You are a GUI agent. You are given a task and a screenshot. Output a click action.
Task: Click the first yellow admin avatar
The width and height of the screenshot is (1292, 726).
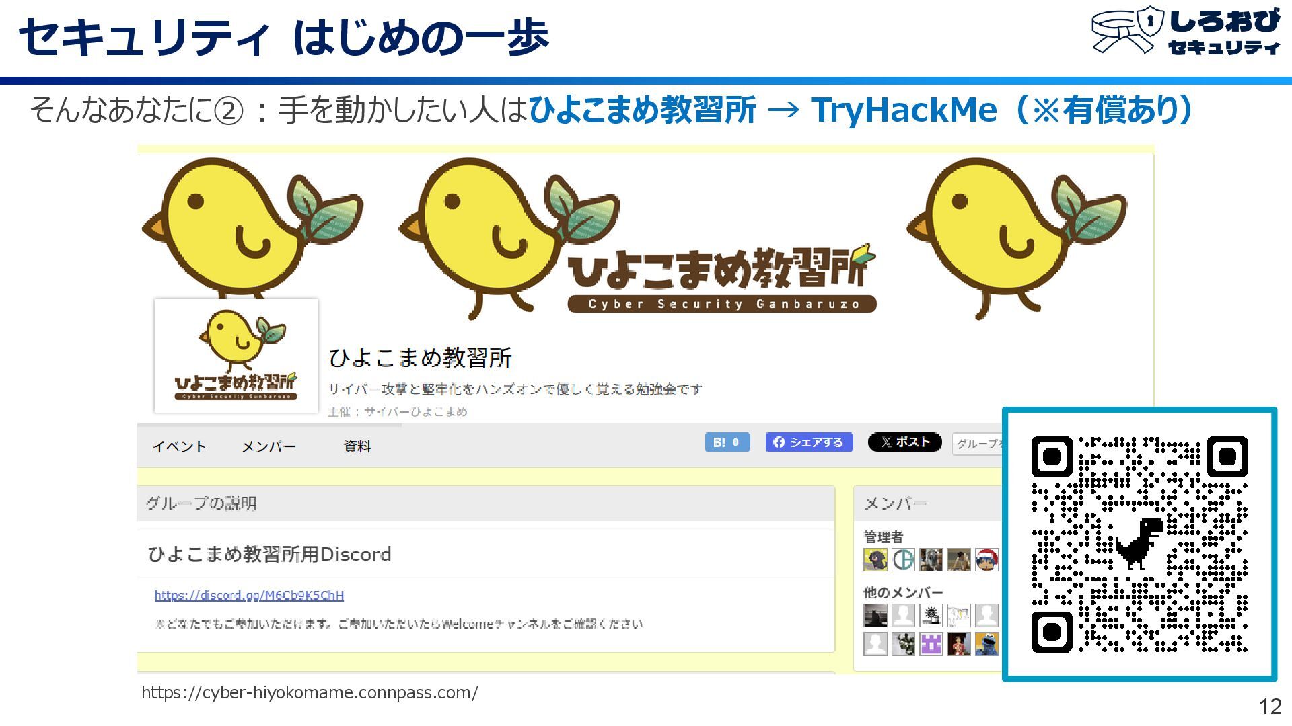point(875,559)
